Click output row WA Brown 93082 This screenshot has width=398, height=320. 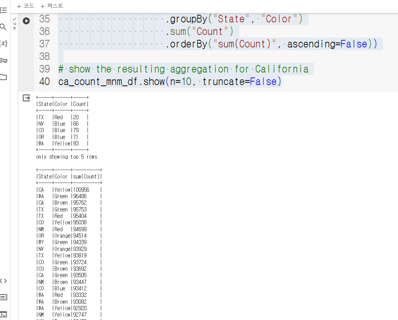[69, 301]
